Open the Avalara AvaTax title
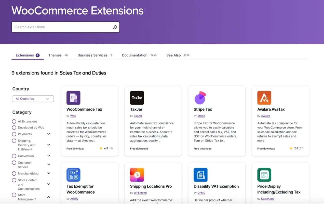The width and height of the screenshot is (324, 204). coord(271,109)
